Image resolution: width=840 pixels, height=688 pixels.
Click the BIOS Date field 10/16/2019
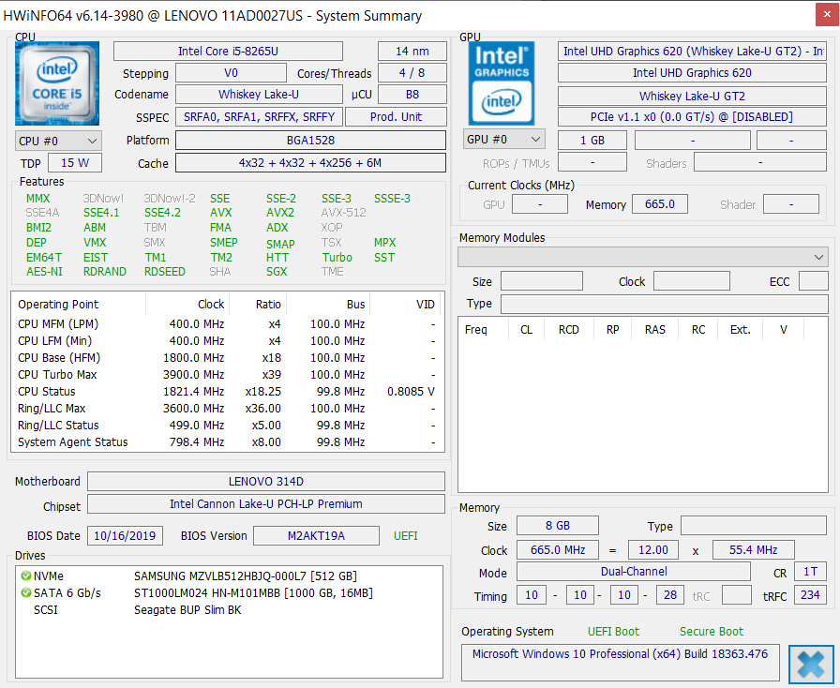click(x=125, y=536)
